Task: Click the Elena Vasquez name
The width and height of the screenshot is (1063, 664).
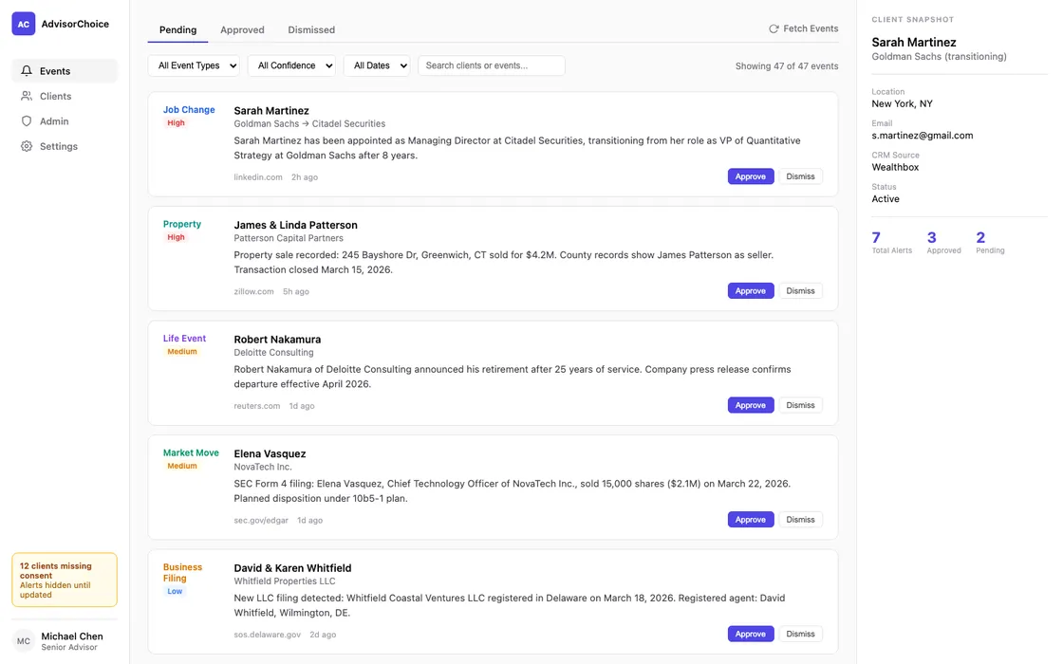Action: (x=270, y=454)
